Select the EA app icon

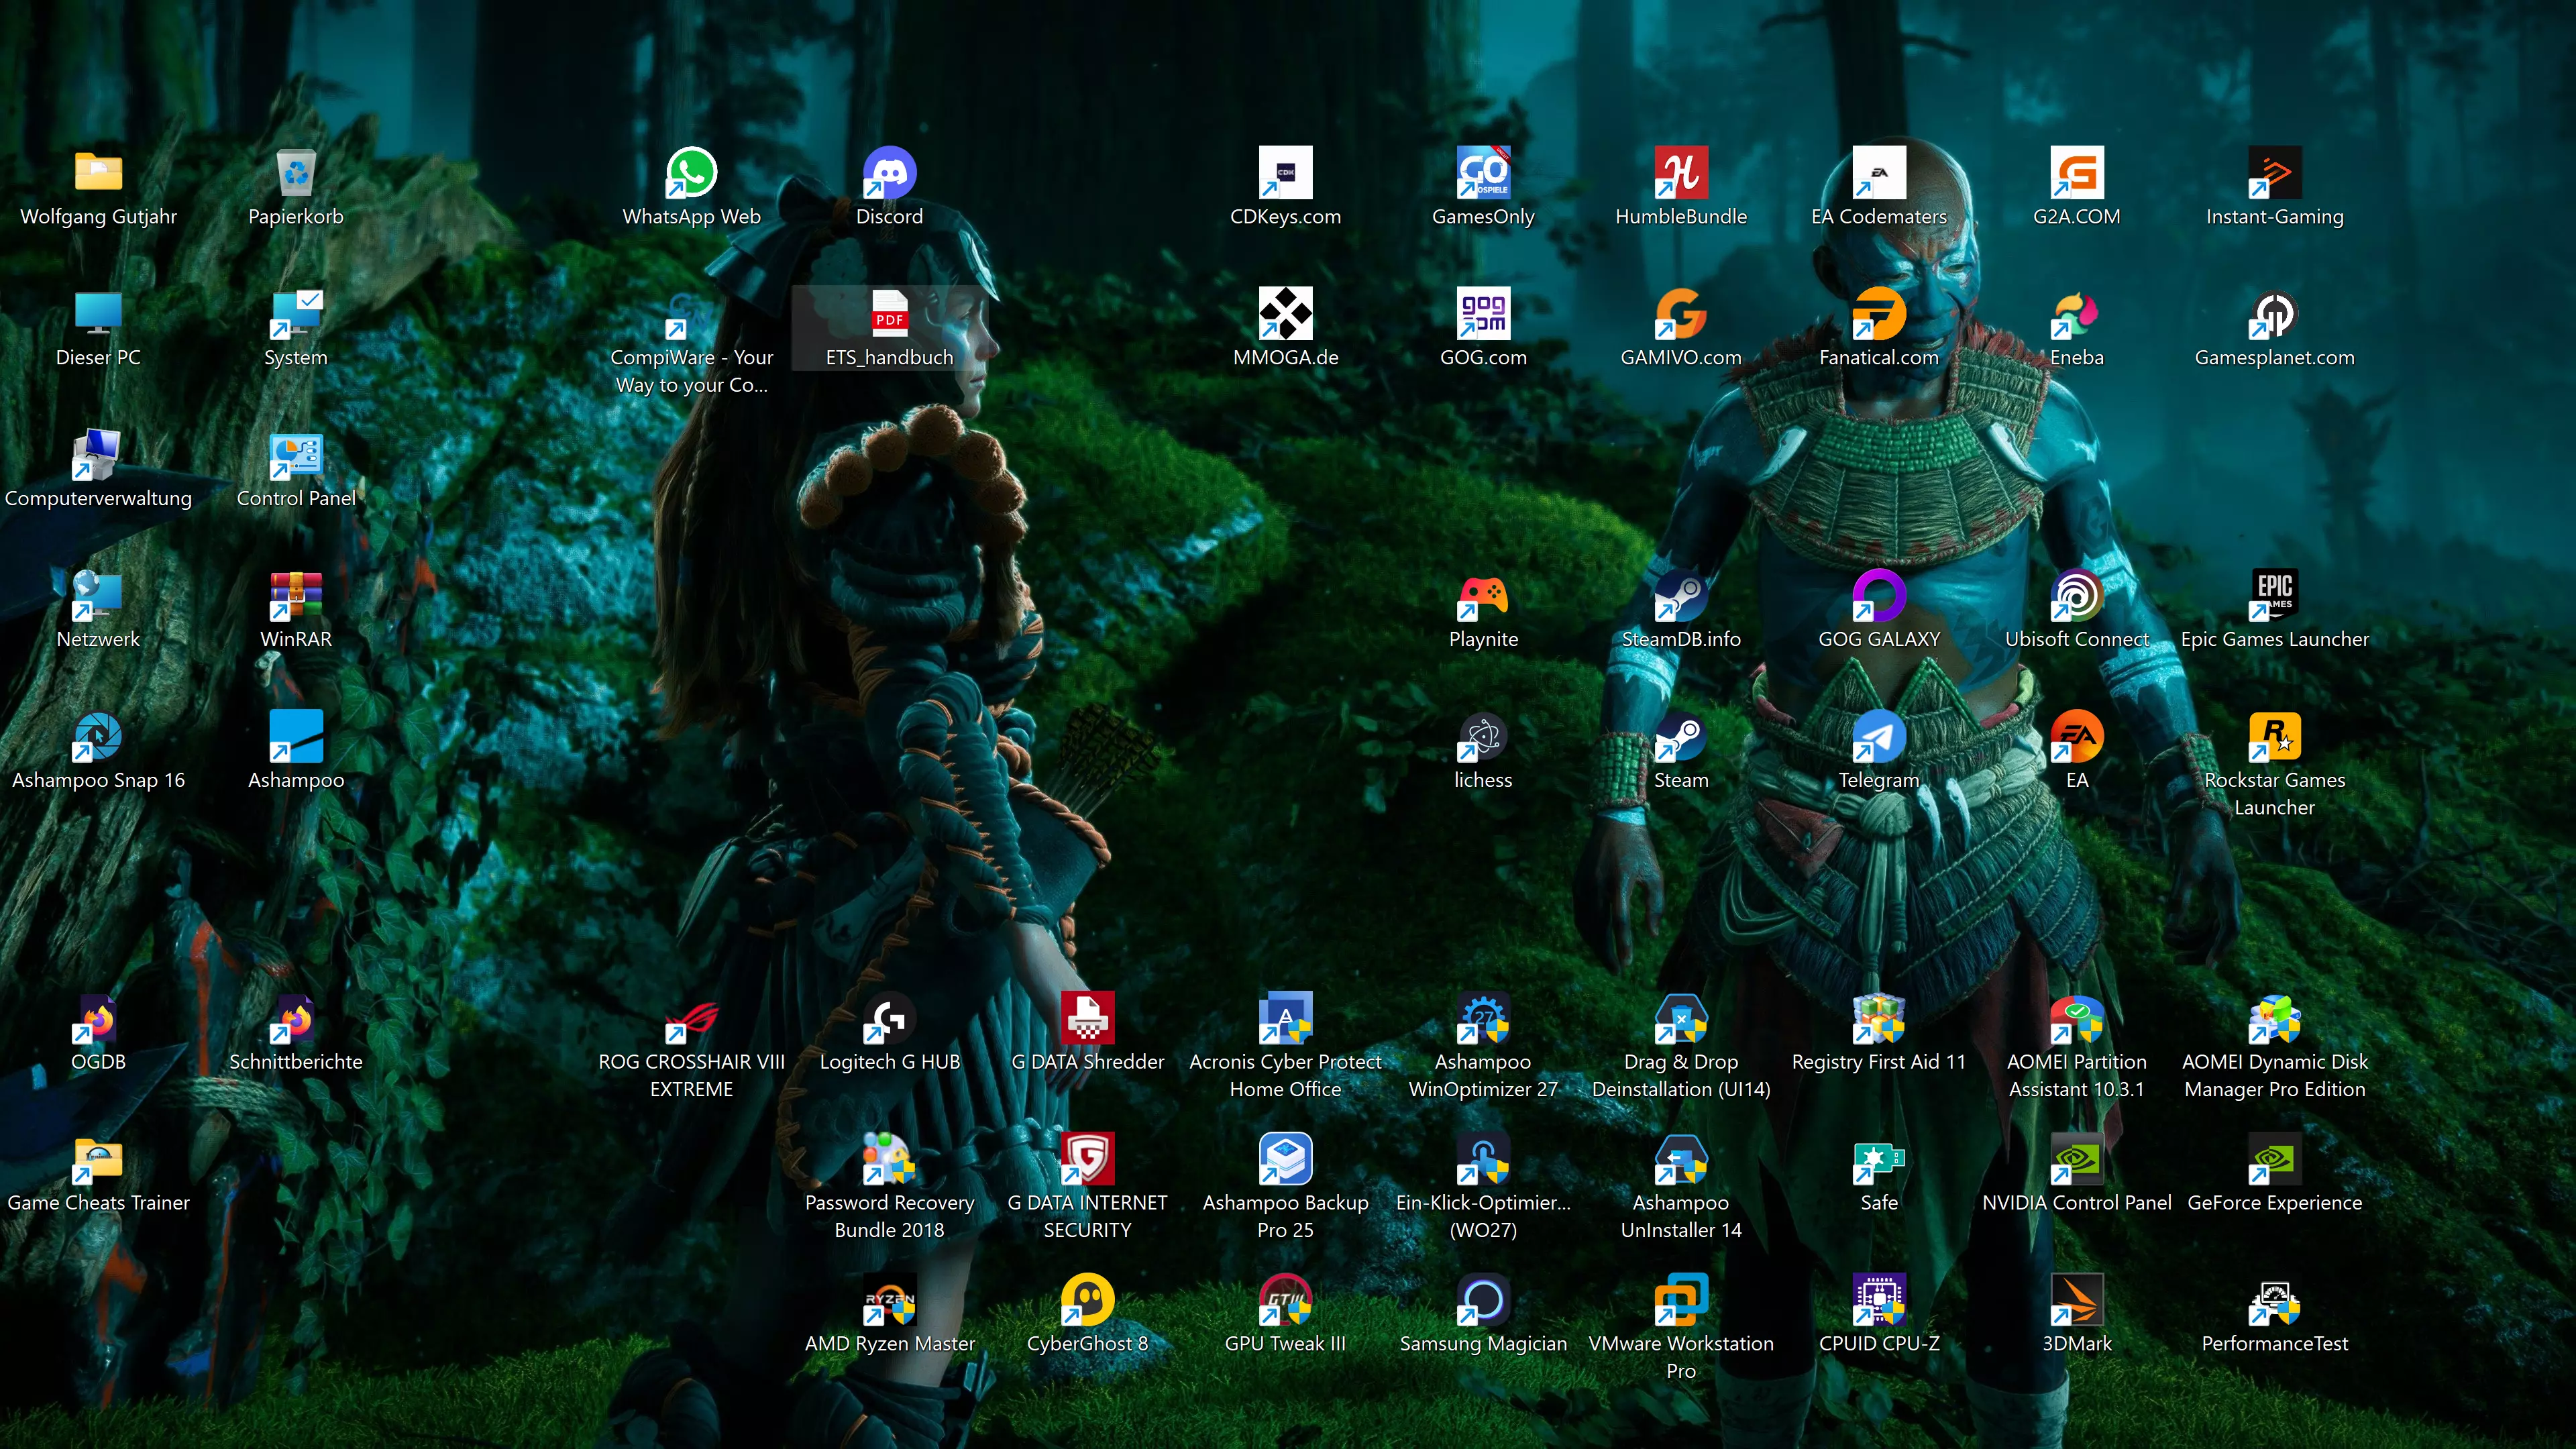pyautogui.click(x=2077, y=737)
